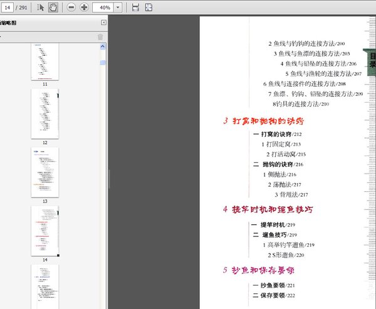The image size is (376, 309).
Task: Open the zoom percentage dropdown
Action: (x=118, y=8)
